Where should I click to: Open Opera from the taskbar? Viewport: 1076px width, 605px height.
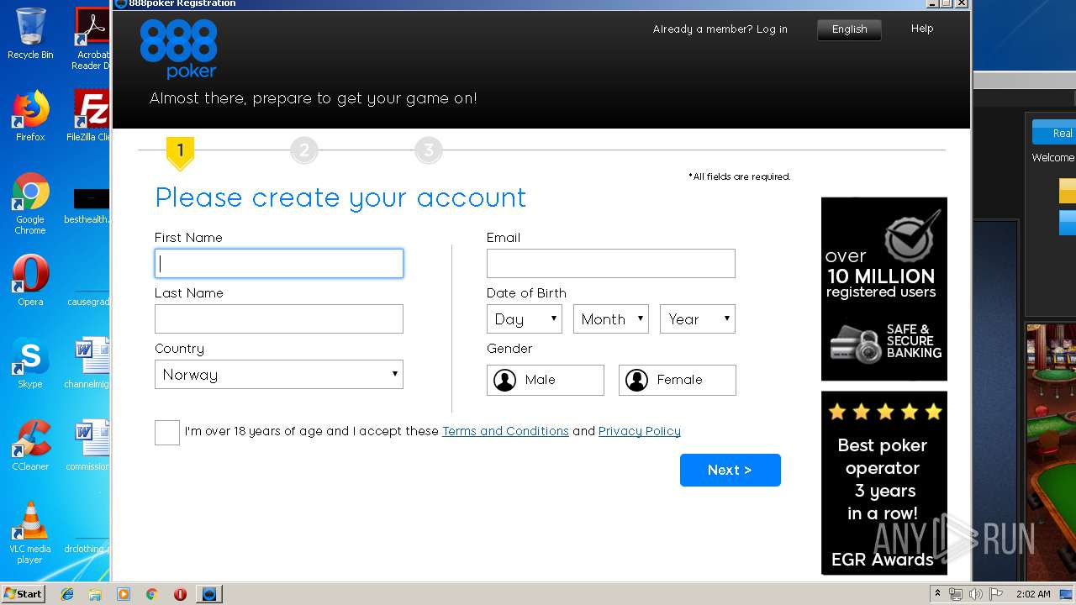point(180,594)
